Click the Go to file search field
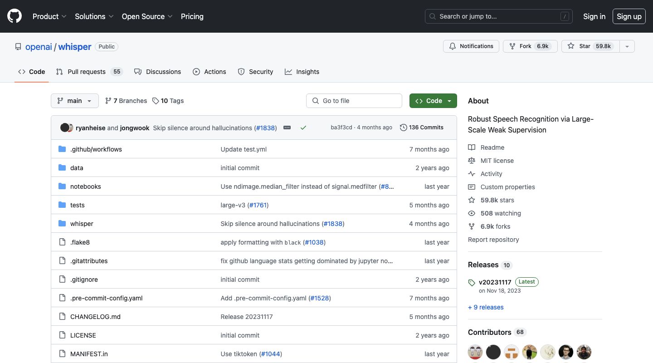653x363 pixels. 354,101
